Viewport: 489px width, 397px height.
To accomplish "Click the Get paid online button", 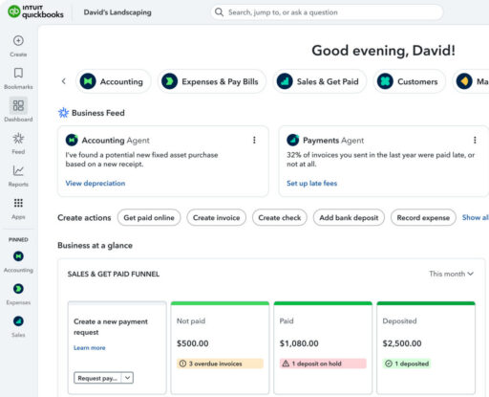I will click(x=149, y=217).
